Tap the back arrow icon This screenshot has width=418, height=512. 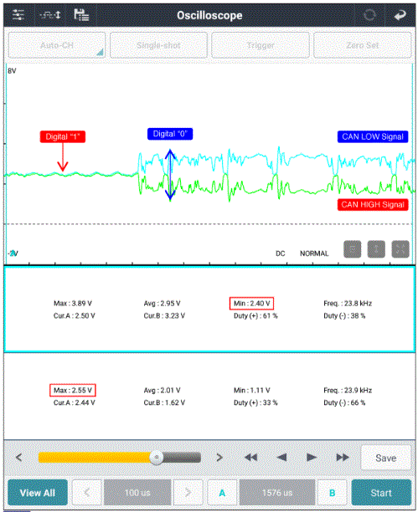[400, 15]
